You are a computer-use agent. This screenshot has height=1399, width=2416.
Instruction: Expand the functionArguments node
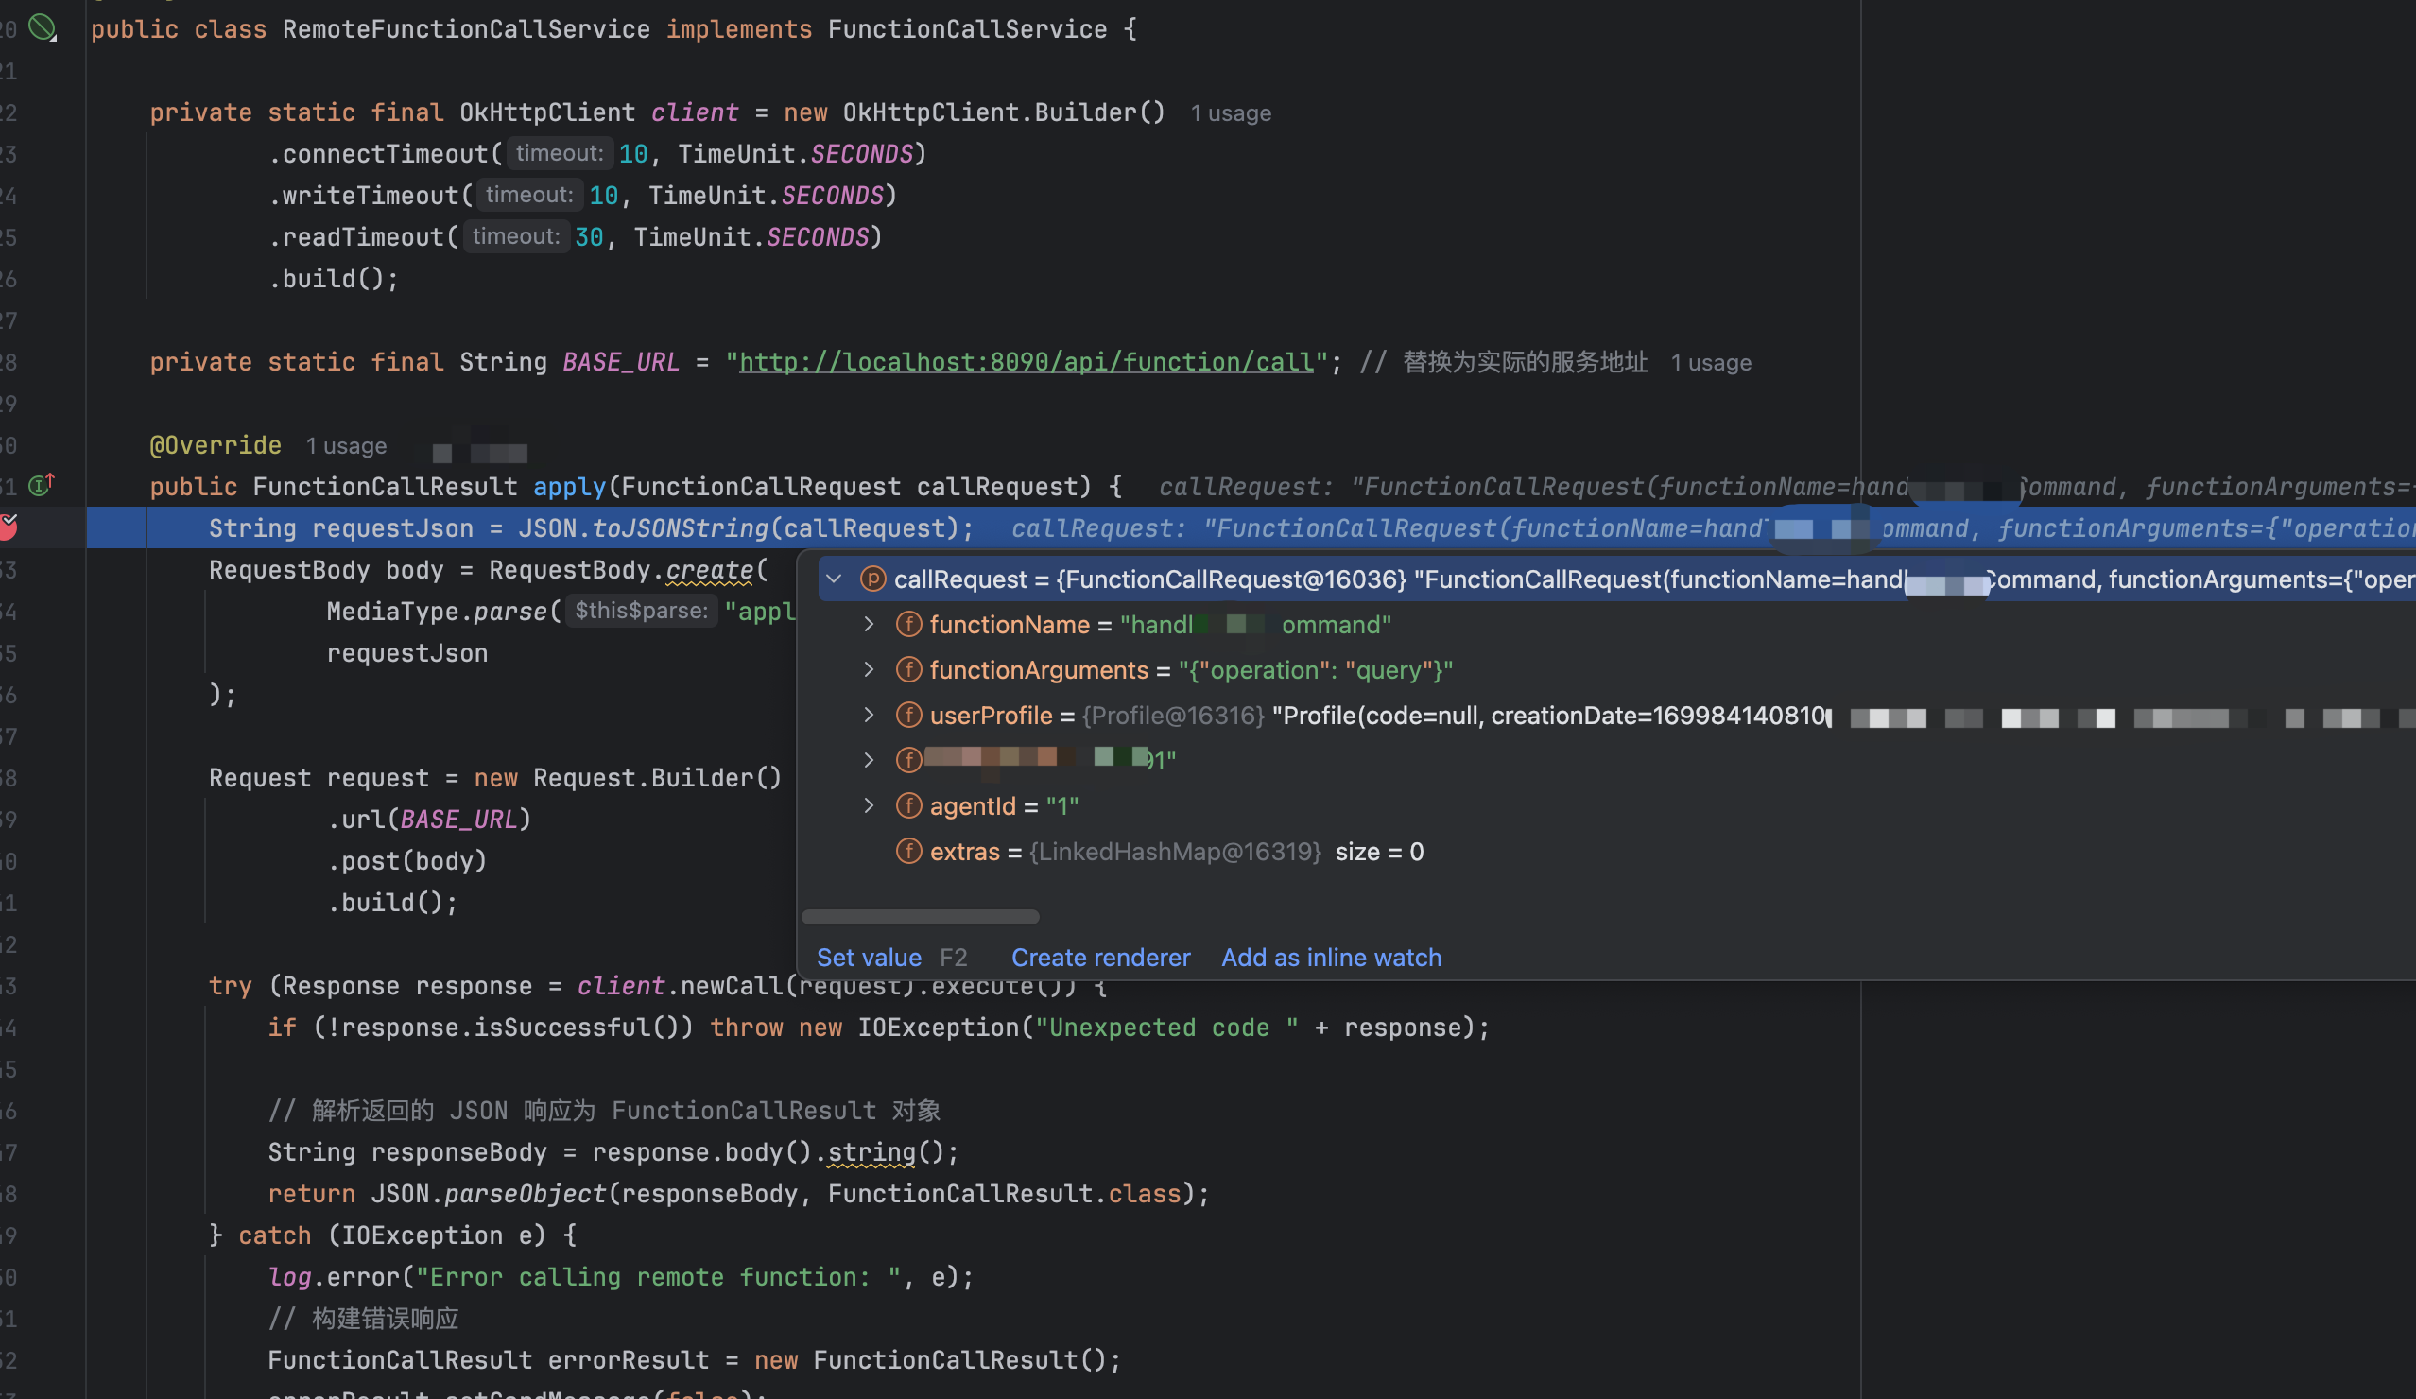click(869, 669)
